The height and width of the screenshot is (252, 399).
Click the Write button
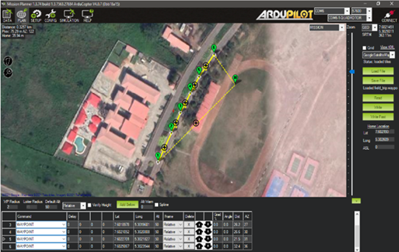tap(378, 107)
